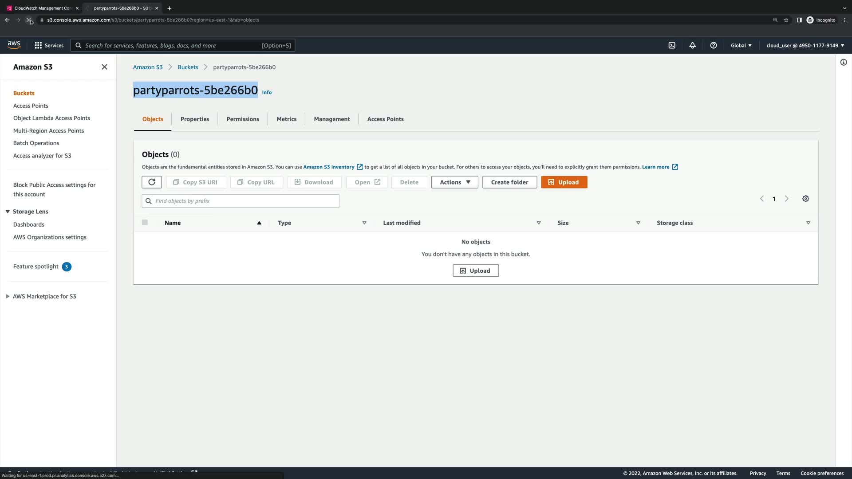The width and height of the screenshot is (852, 479).
Task: Click the AWS logo home icon
Action: (14, 45)
